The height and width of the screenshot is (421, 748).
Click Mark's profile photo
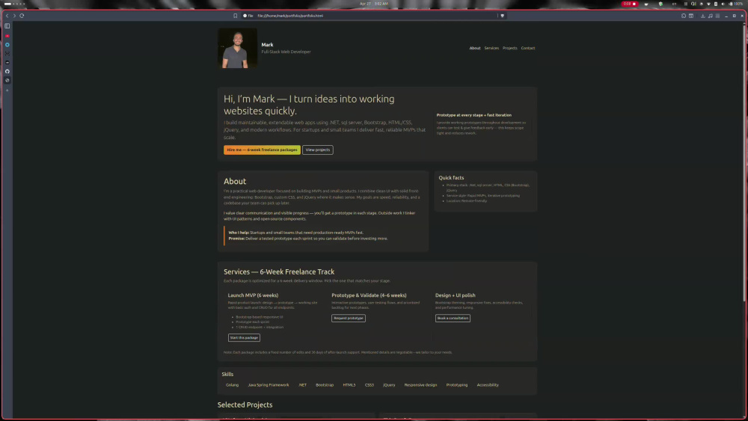click(x=238, y=48)
